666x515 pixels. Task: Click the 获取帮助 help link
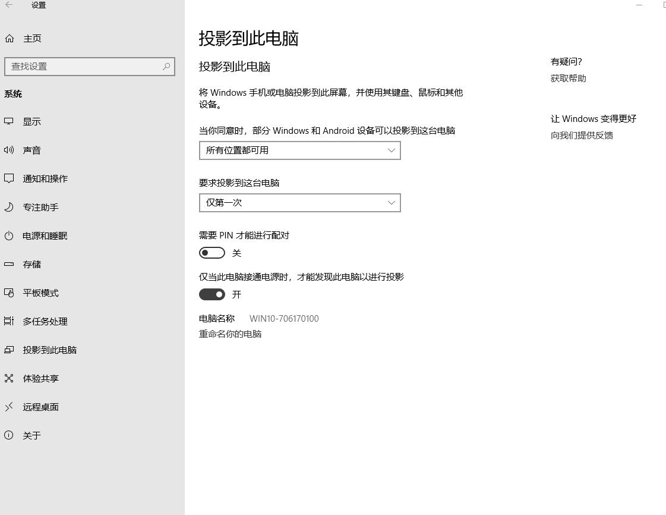tap(567, 78)
